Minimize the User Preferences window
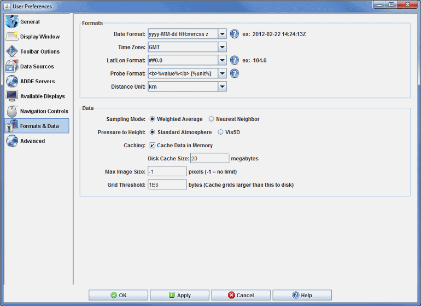This screenshot has width=421, height=306. (x=379, y=5)
